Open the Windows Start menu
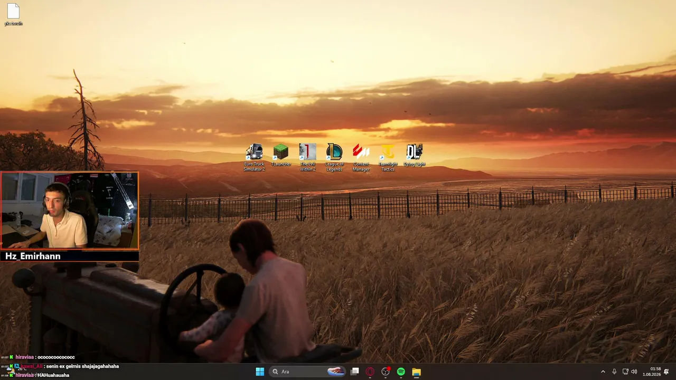The width and height of the screenshot is (676, 380). click(x=260, y=372)
